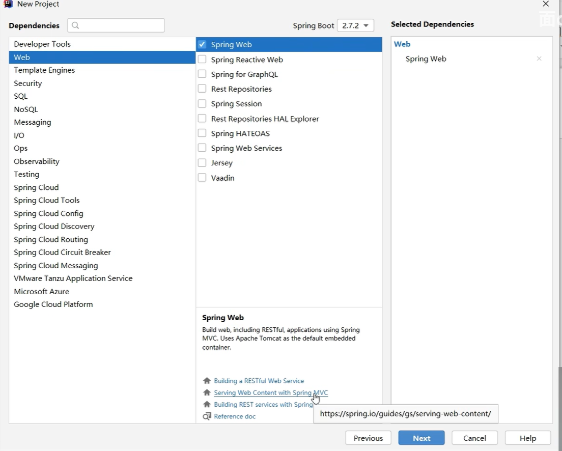Image resolution: width=562 pixels, height=451 pixels.
Task: Click the search magnifier icon in Dependencies
Action: pyautogui.click(x=75, y=25)
